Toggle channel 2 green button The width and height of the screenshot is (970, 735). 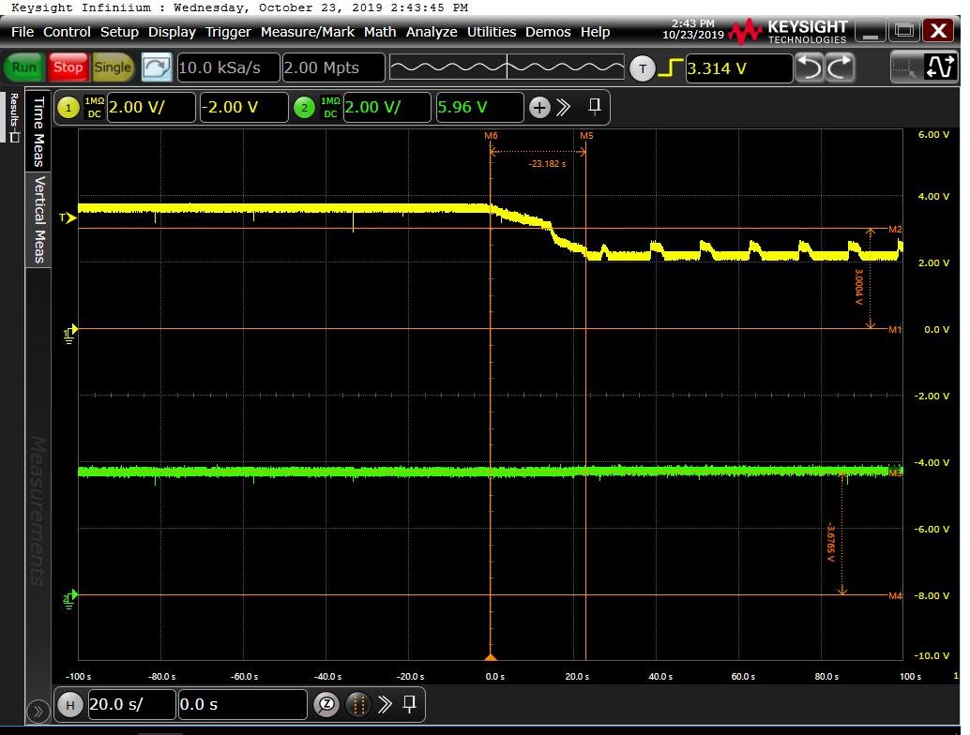[x=304, y=108]
